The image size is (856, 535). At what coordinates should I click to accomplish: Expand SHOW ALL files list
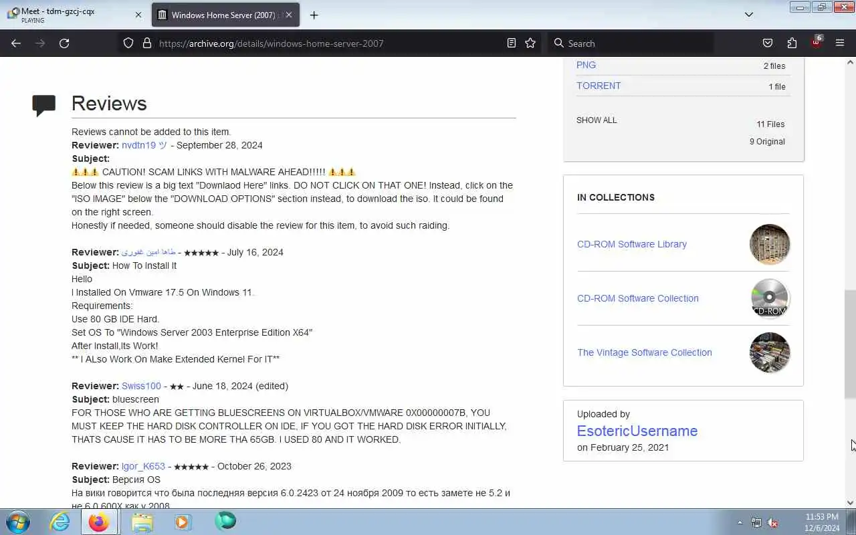click(x=597, y=120)
